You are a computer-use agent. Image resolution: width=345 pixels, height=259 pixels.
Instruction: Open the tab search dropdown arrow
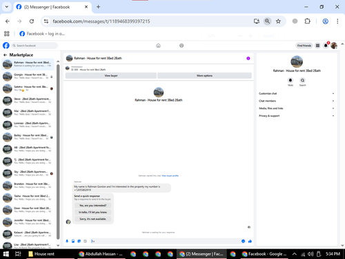click(7, 7)
